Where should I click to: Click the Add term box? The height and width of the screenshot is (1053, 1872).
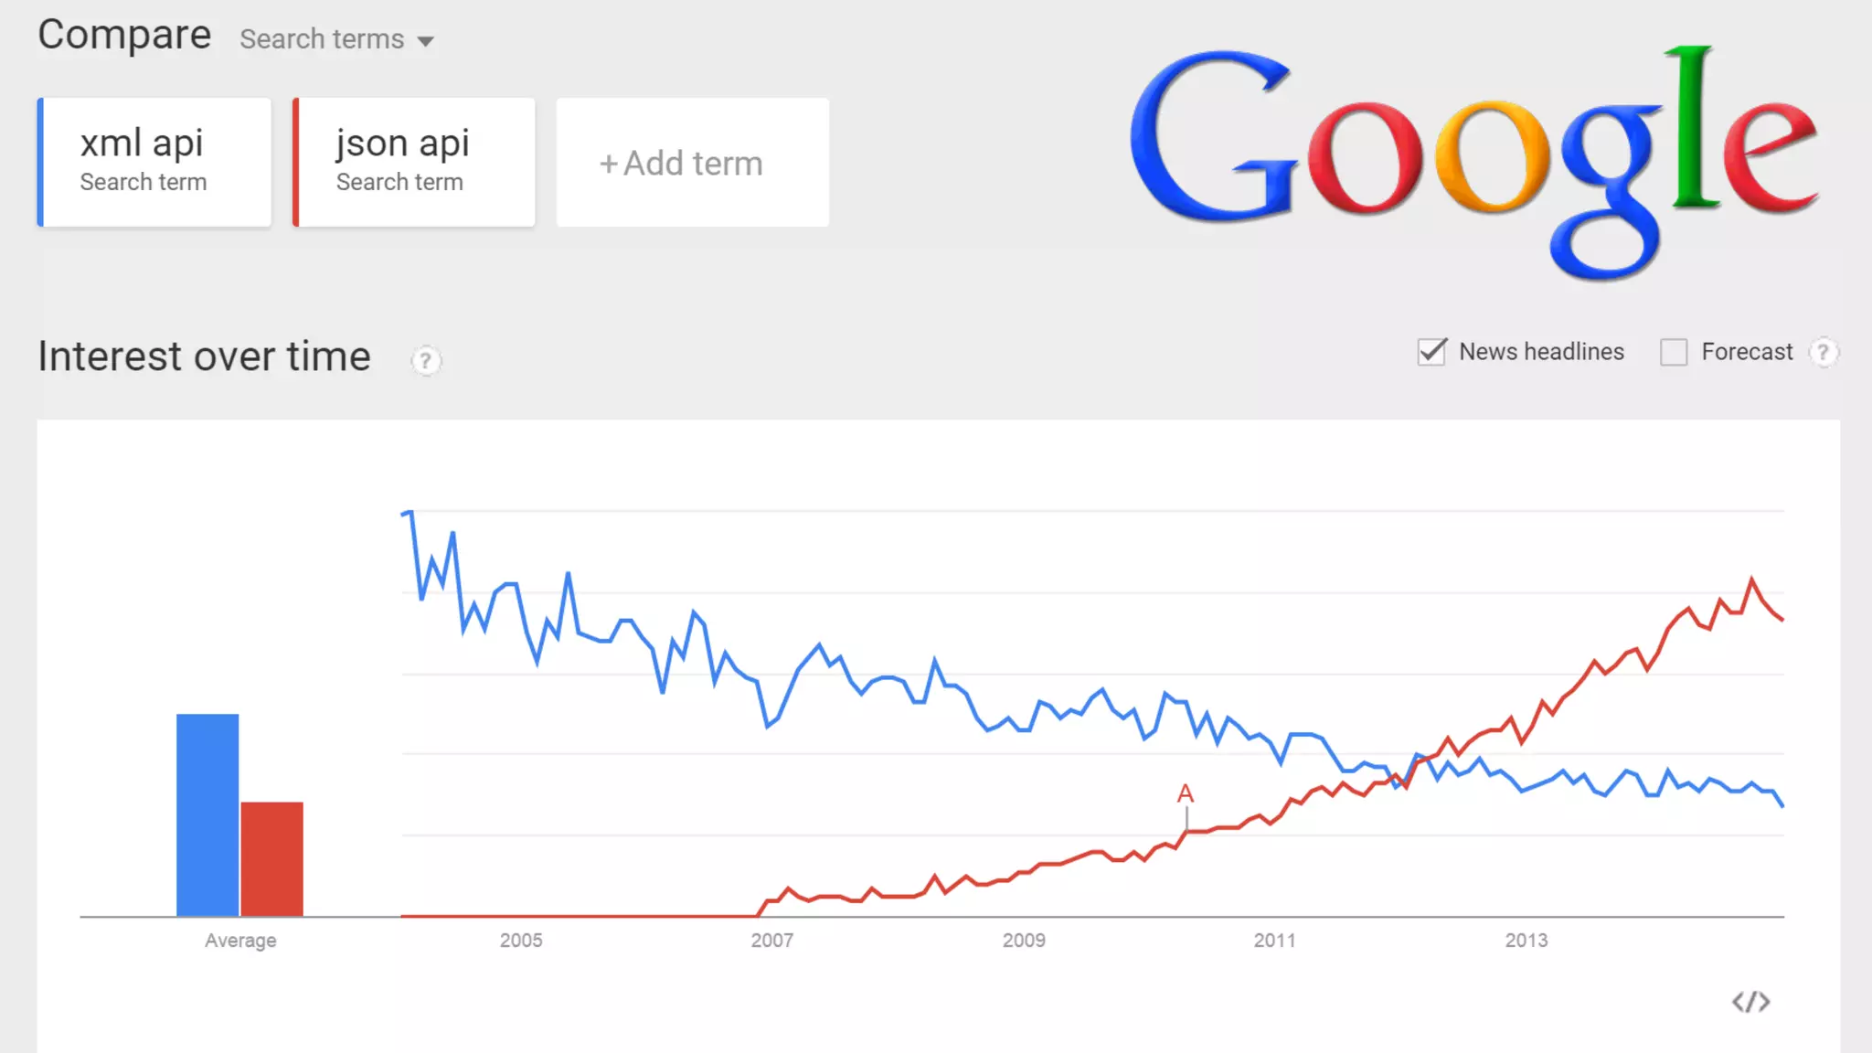pyautogui.click(x=693, y=162)
